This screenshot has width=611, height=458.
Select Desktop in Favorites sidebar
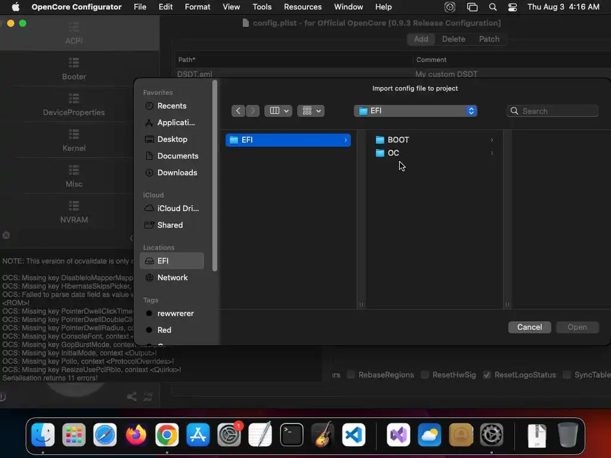click(x=171, y=140)
